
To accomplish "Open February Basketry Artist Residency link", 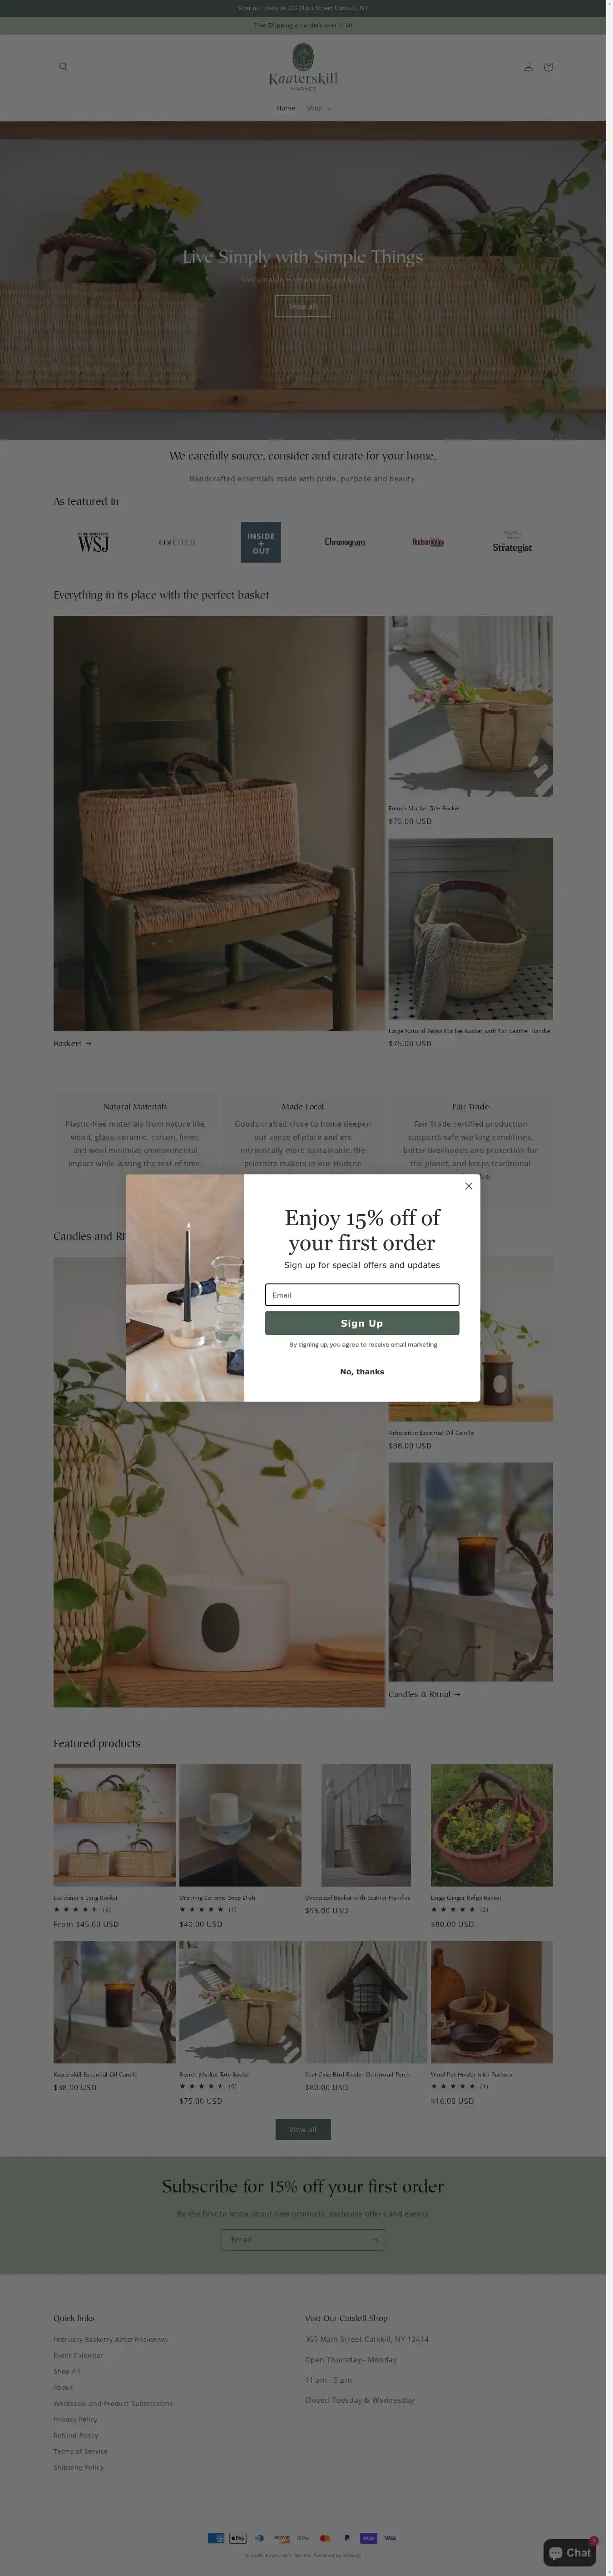I will [111, 2339].
